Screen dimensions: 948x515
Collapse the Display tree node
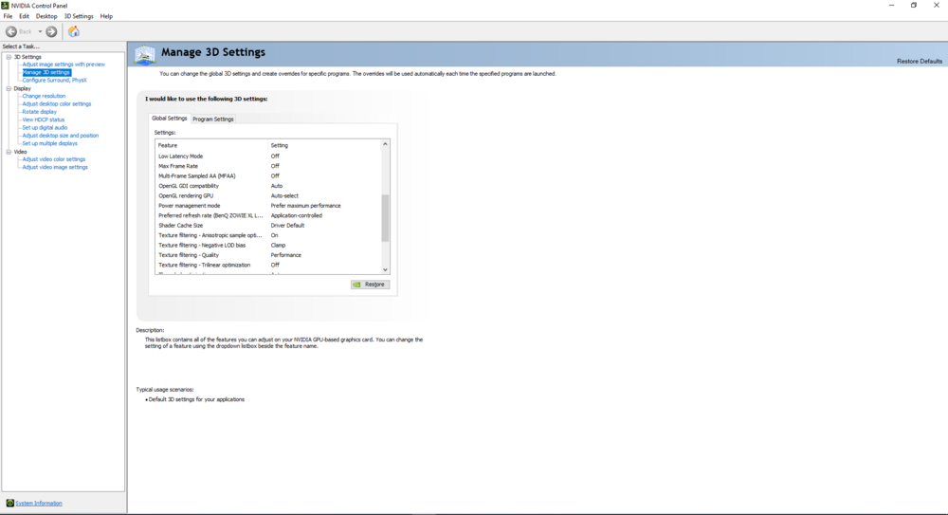(x=9, y=88)
